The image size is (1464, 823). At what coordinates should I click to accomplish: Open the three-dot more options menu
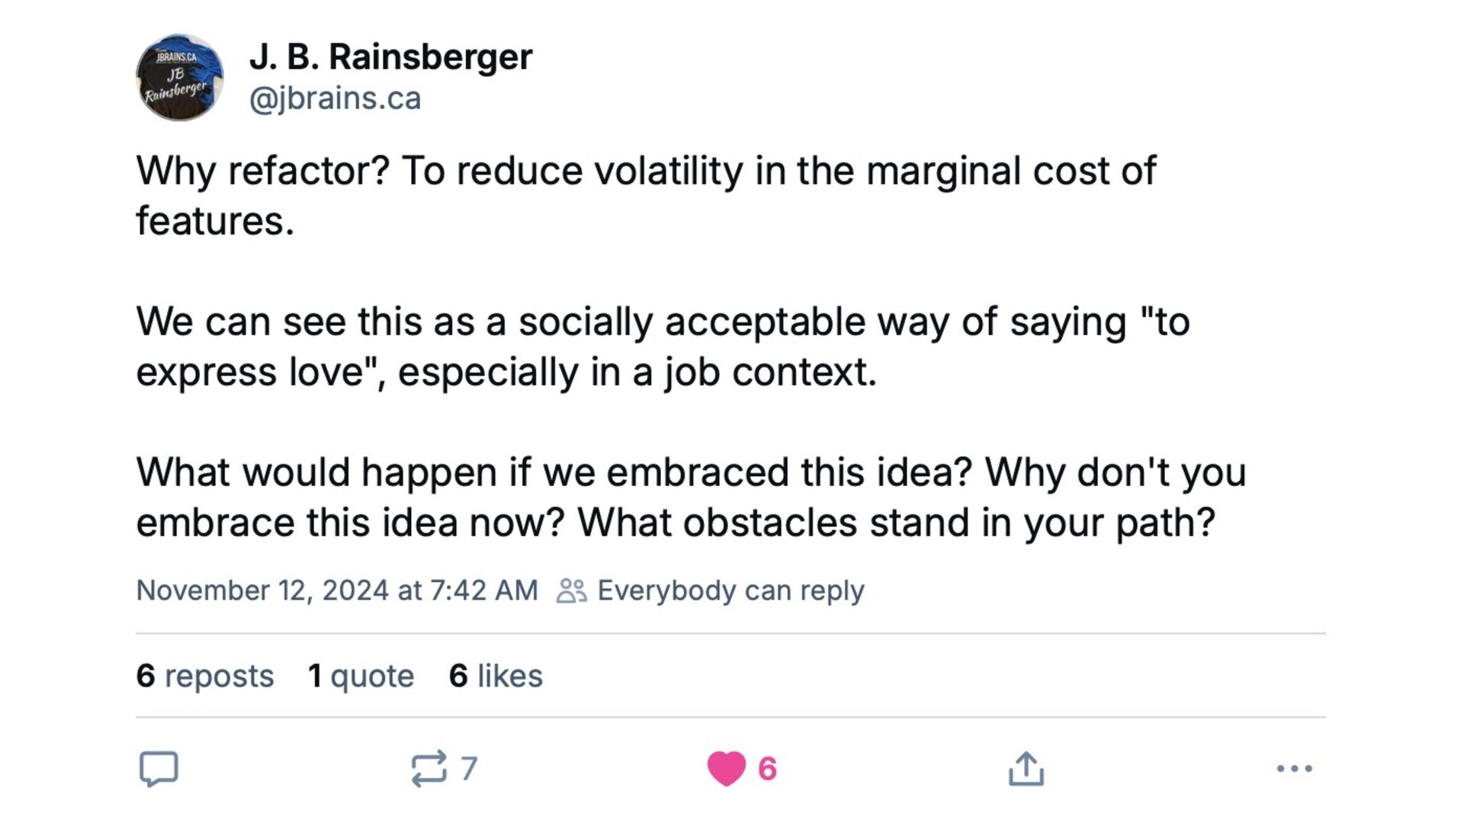[1294, 768]
